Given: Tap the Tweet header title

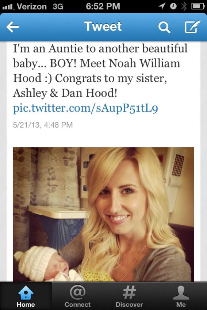Looking at the screenshot, I should 103,26.
